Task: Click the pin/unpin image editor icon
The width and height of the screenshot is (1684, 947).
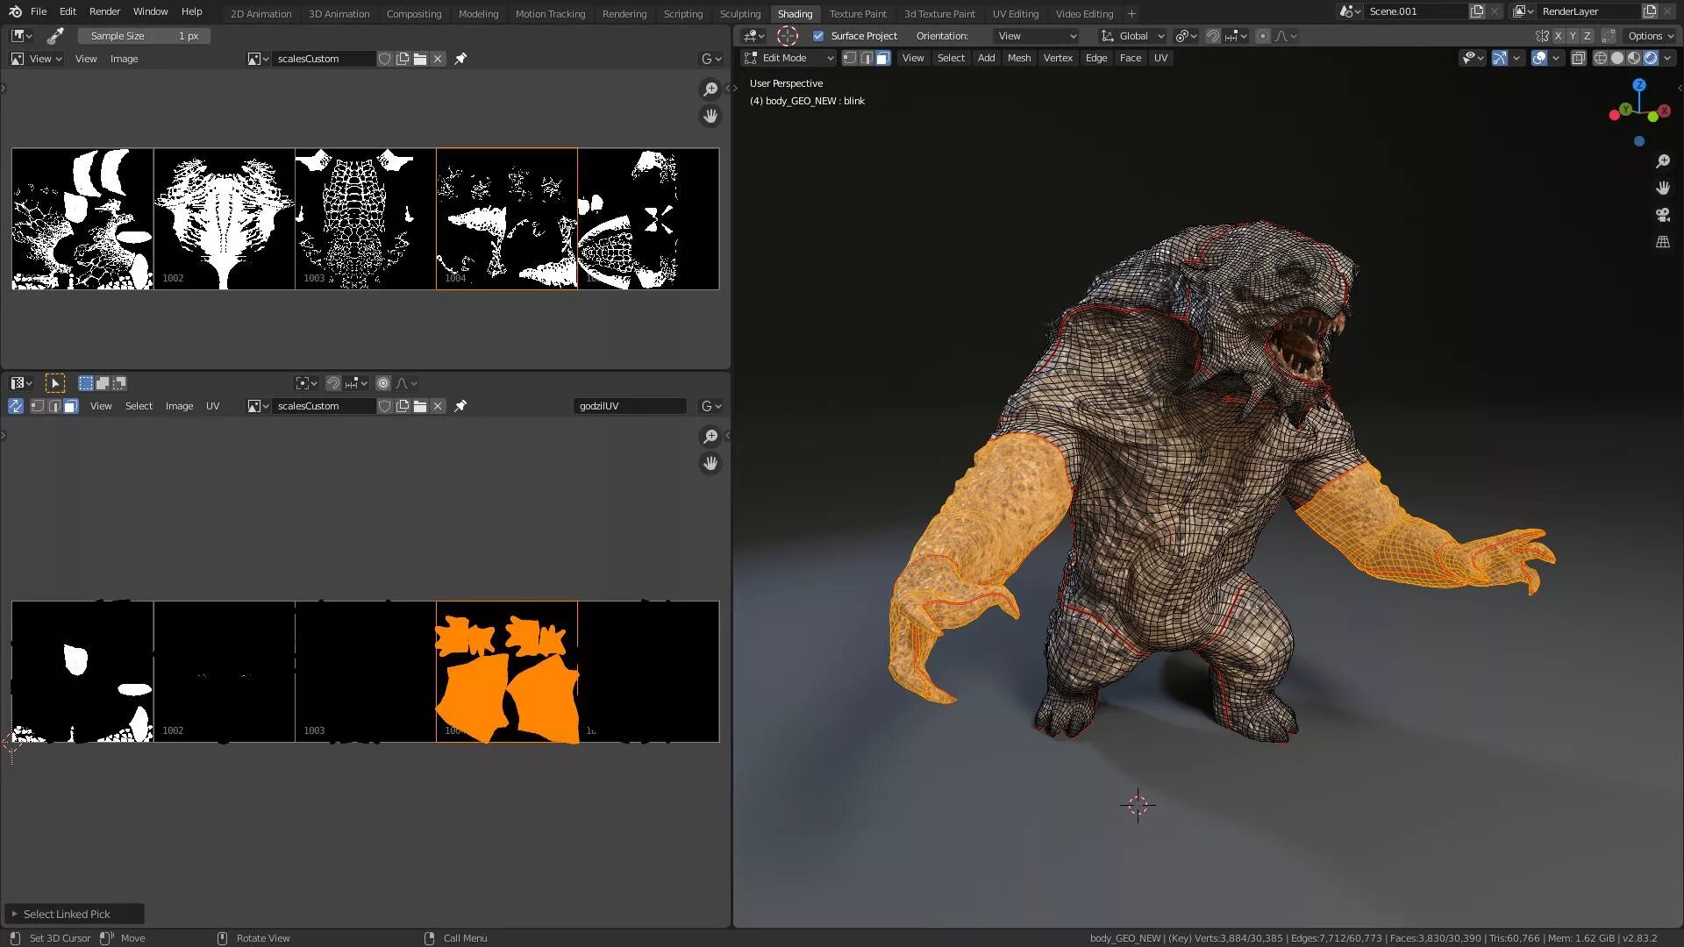Action: click(x=460, y=58)
